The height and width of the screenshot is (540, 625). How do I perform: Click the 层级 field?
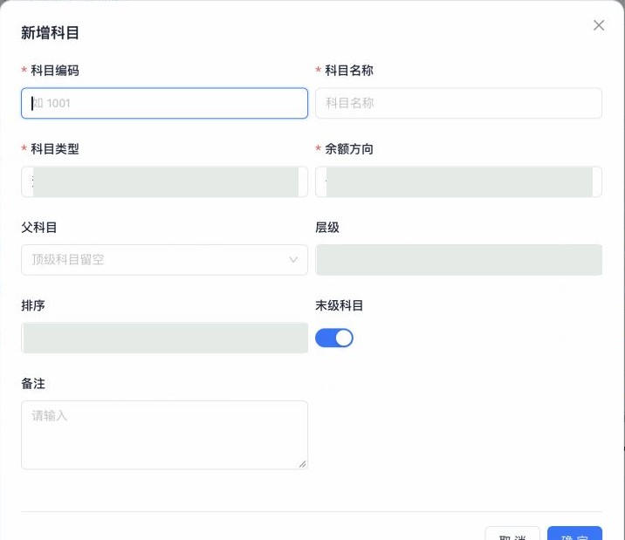pyautogui.click(x=458, y=260)
